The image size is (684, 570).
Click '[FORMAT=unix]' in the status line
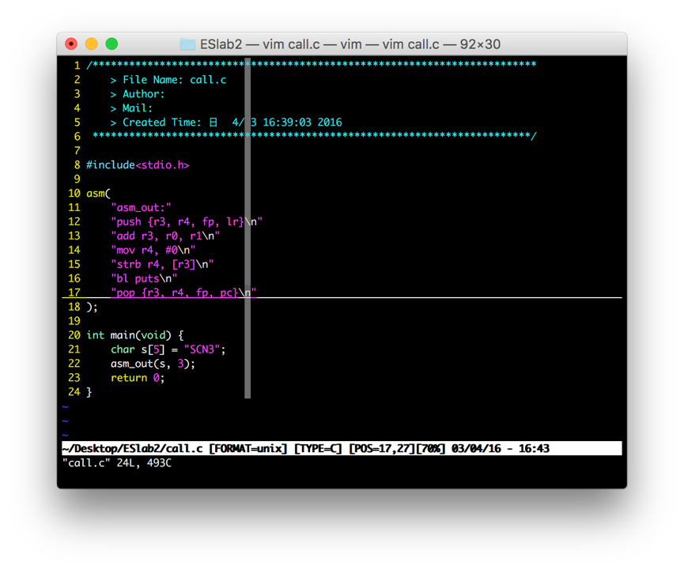(248, 448)
